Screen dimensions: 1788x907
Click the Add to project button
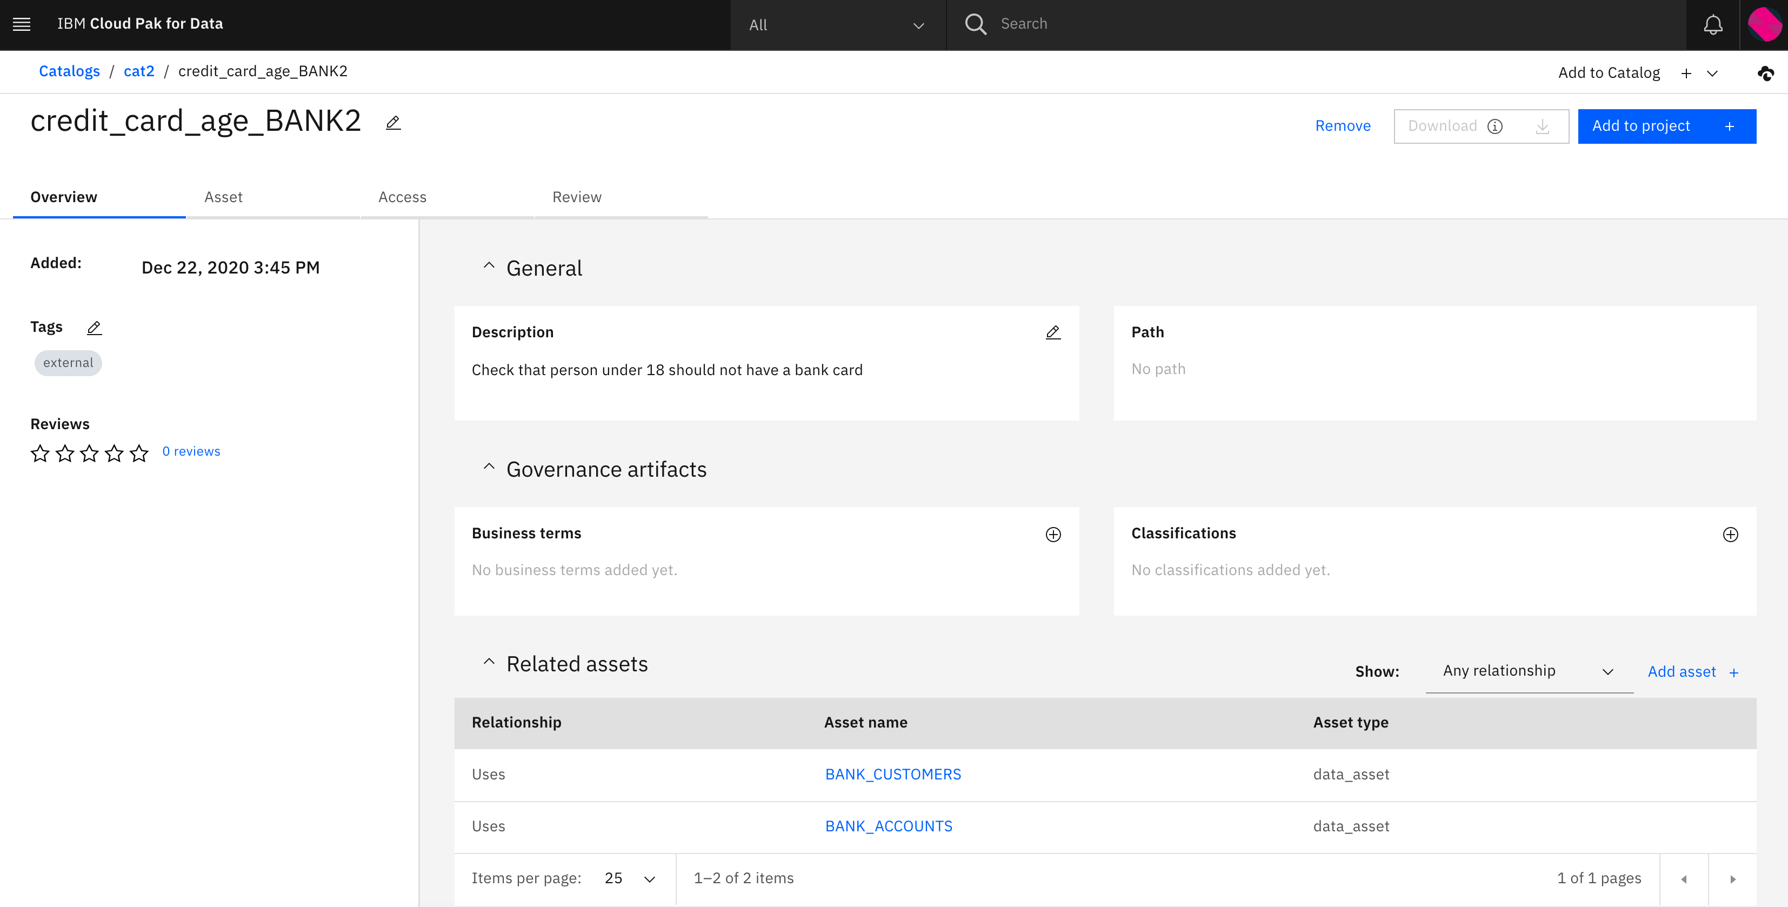(x=1666, y=126)
